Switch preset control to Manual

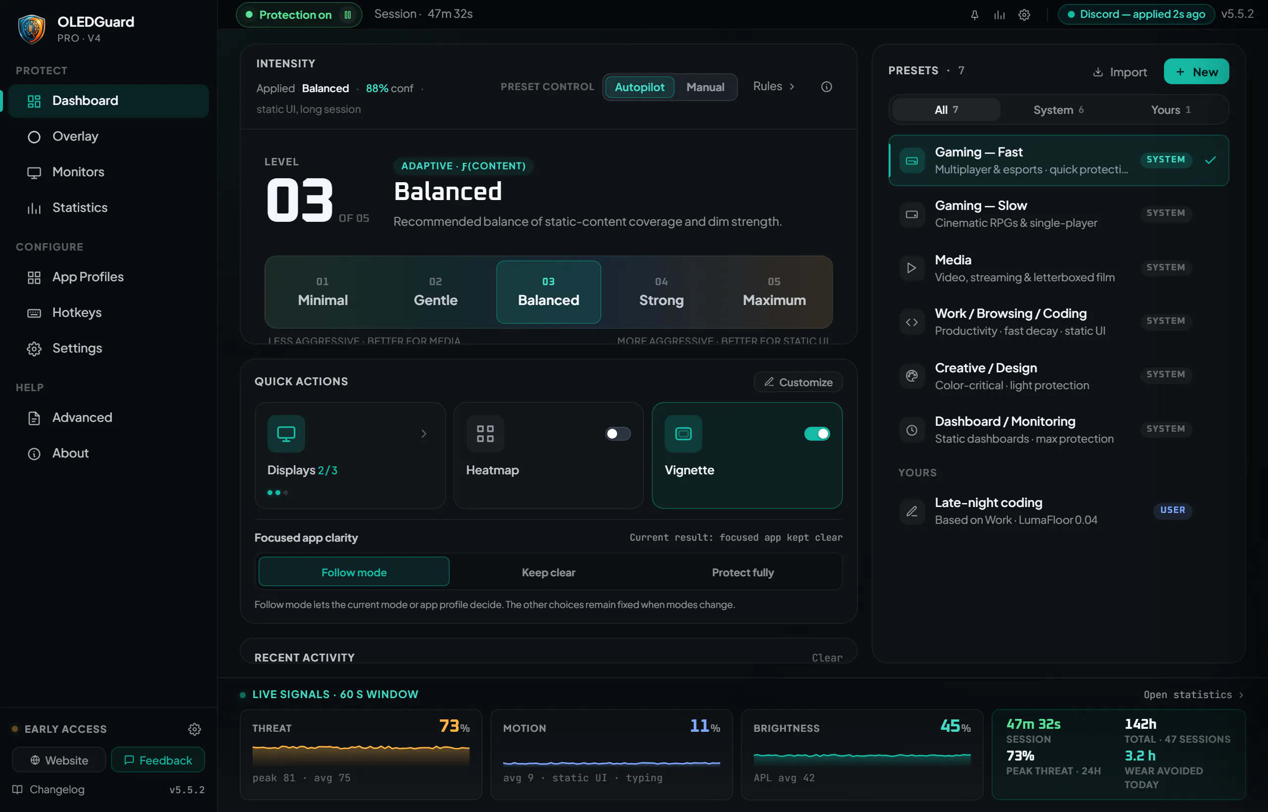coord(705,87)
